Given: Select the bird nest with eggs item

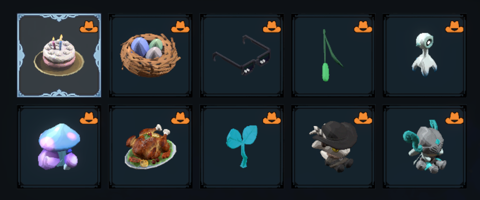Looking at the screenshot, I should click(150, 55).
